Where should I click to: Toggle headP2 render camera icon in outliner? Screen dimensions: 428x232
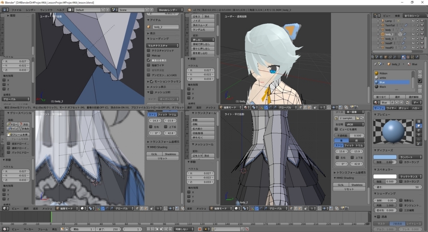click(422, 48)
